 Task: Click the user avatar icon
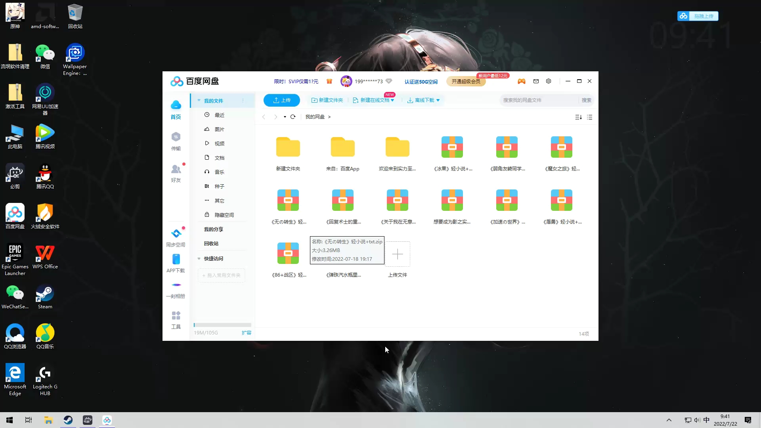point(346,81)
